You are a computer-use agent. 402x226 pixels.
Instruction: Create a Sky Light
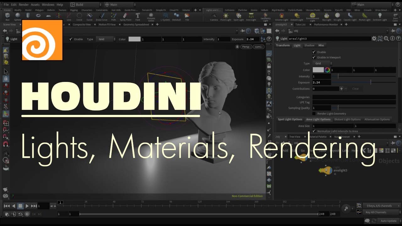pyautogui.click(x=327, y=17)
